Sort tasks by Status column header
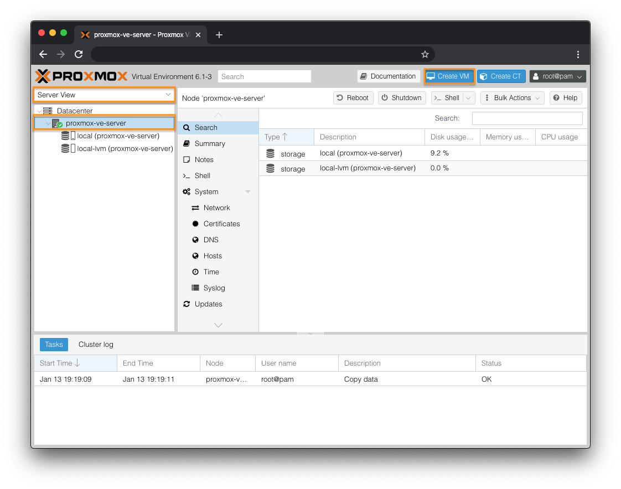The image size is (621, 489). [531, 363]
